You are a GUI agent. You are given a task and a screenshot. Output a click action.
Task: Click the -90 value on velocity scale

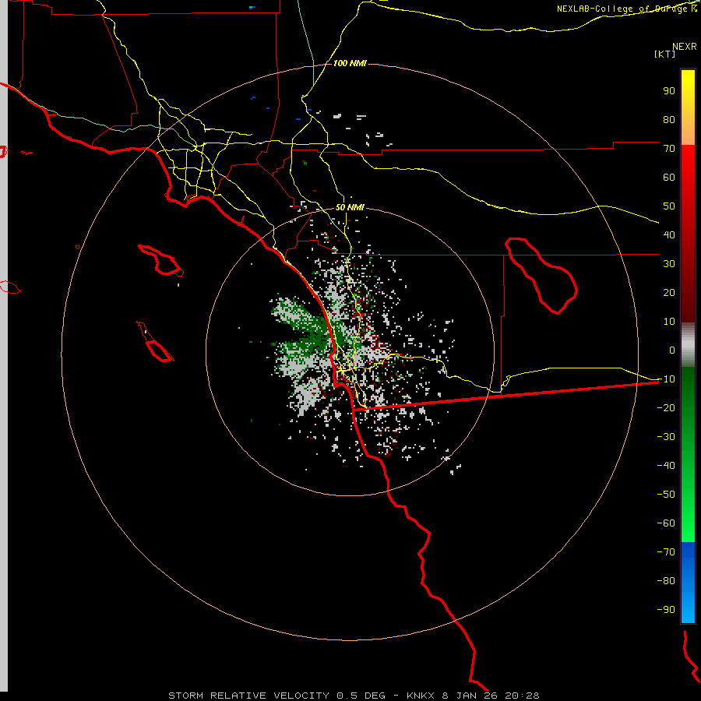(666, 609)
